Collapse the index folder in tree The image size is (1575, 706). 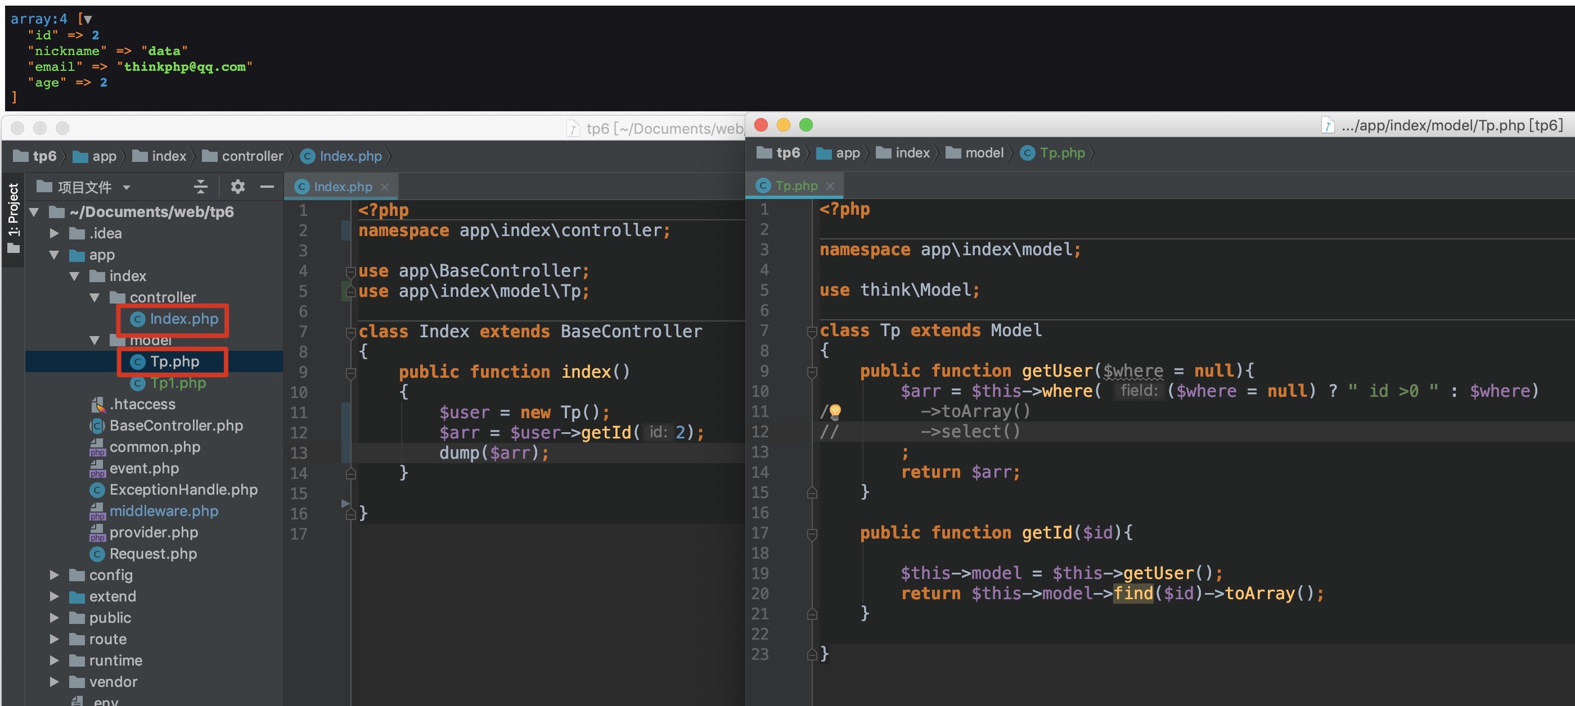point(75,276)
